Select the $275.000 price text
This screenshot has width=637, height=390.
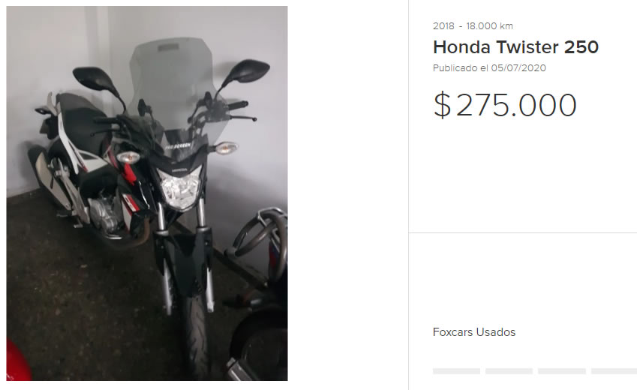(x=505, y=105)
